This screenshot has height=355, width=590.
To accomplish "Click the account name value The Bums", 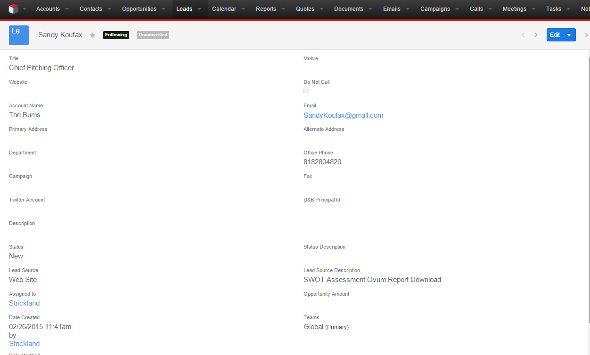I will click(x=25, y=115).
